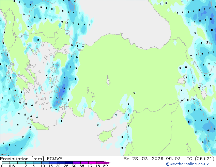This screenshot has height=167, width=216.
Task: Click the 14 value on the map
Action: pos(189,122)
